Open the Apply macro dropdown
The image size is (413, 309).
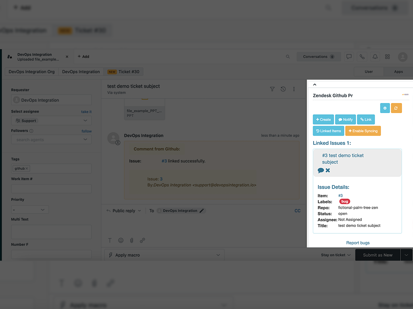coord(164,255)
